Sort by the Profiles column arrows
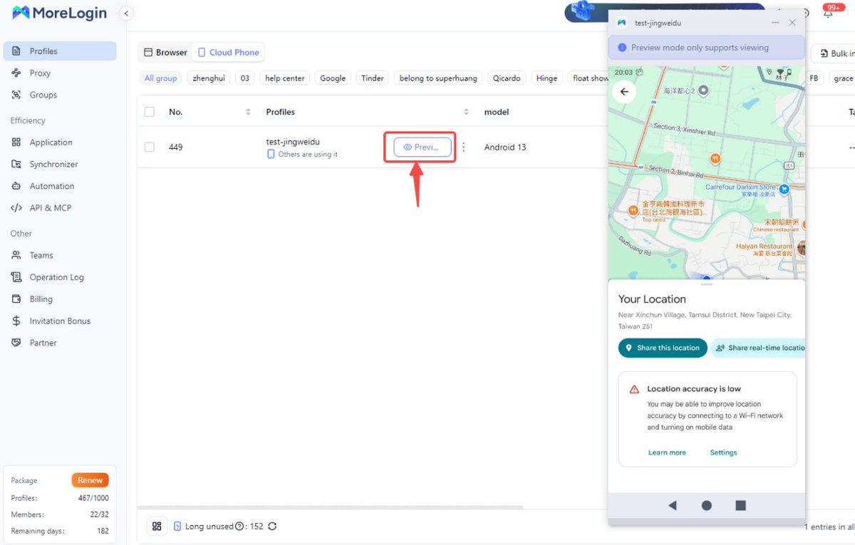The height and width of the screenshot is (545, 855). 466,112
